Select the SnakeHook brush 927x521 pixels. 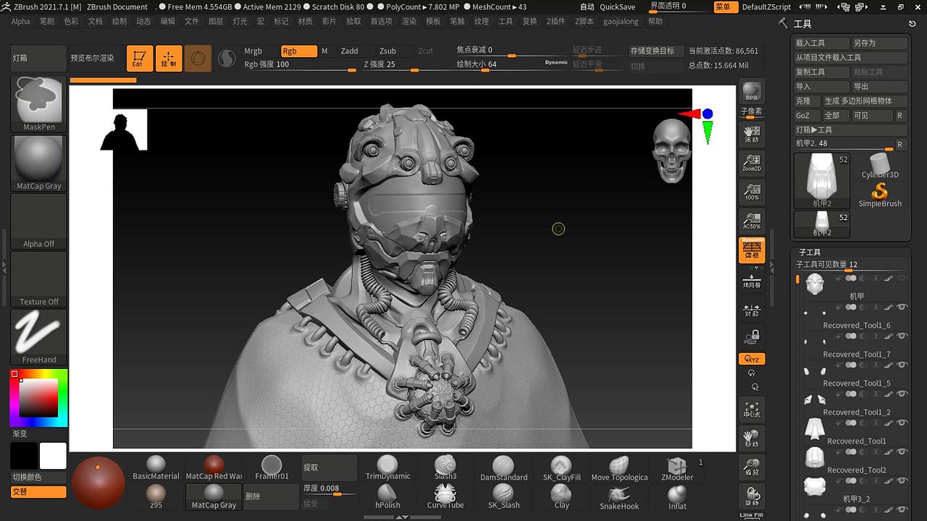619,496
